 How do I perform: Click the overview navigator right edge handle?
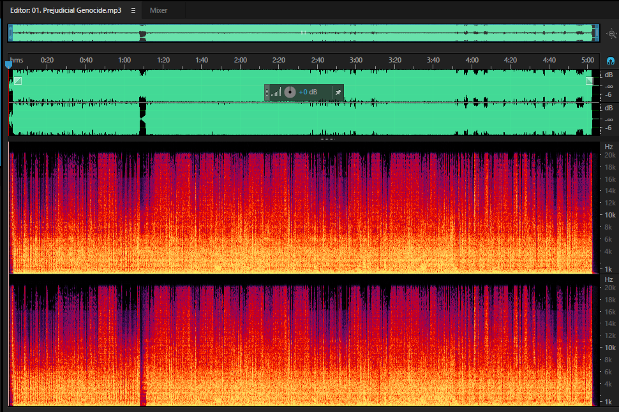(596, 33)
